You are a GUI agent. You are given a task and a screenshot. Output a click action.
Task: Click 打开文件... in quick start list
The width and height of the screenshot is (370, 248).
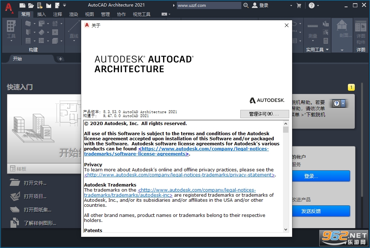pos(28,183)
